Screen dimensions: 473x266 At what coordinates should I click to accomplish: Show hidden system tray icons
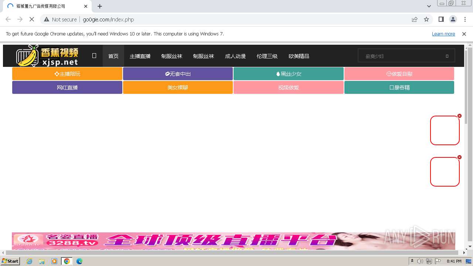pos(412,261)
